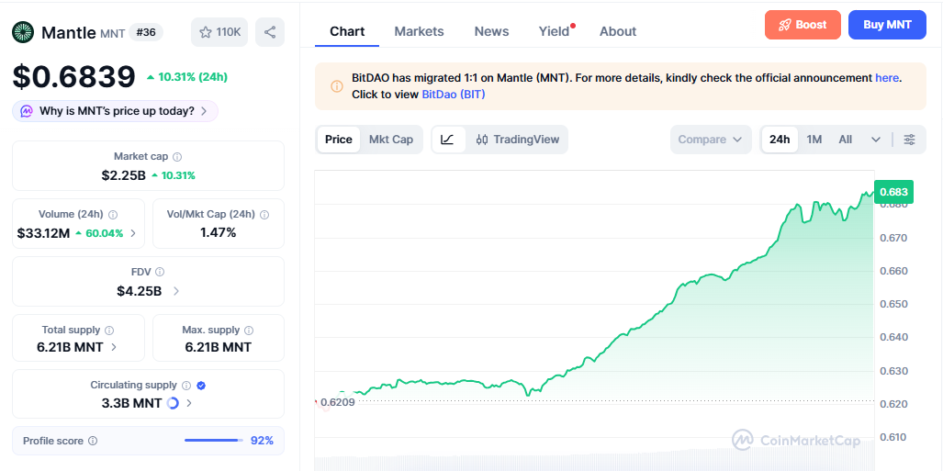Image resolution: width=943 pixels, height=471 pixels.
Task: Select the 1M time range
Action: point(814,140)
